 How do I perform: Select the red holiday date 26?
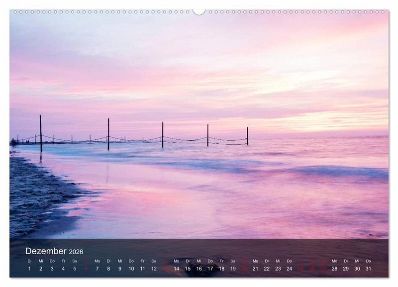(312, 269)
